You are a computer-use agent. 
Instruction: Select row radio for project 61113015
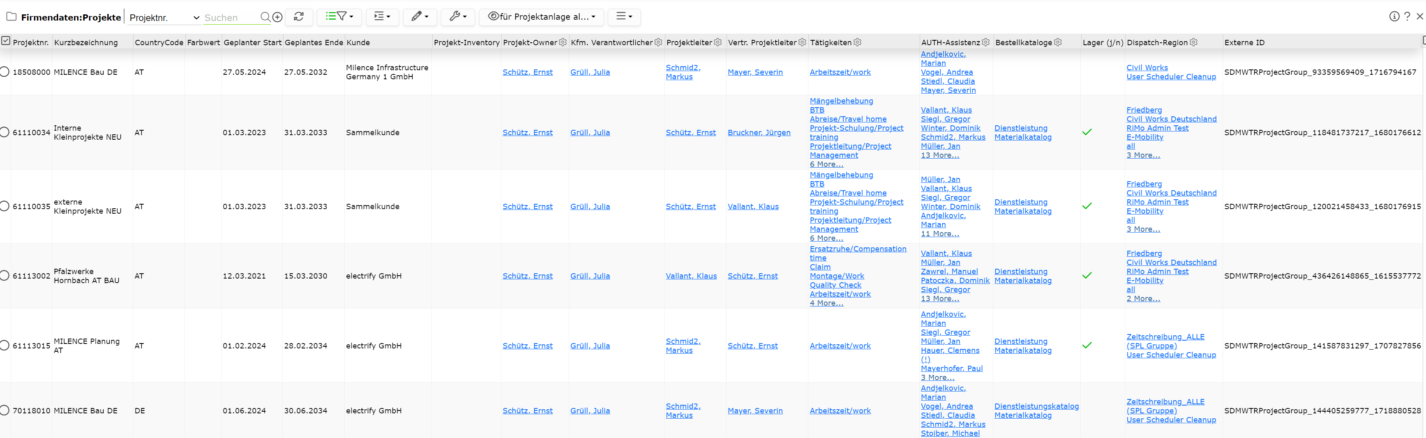(5, 346)
